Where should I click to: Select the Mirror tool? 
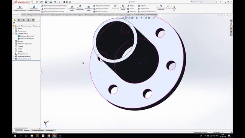coord(147,12)
